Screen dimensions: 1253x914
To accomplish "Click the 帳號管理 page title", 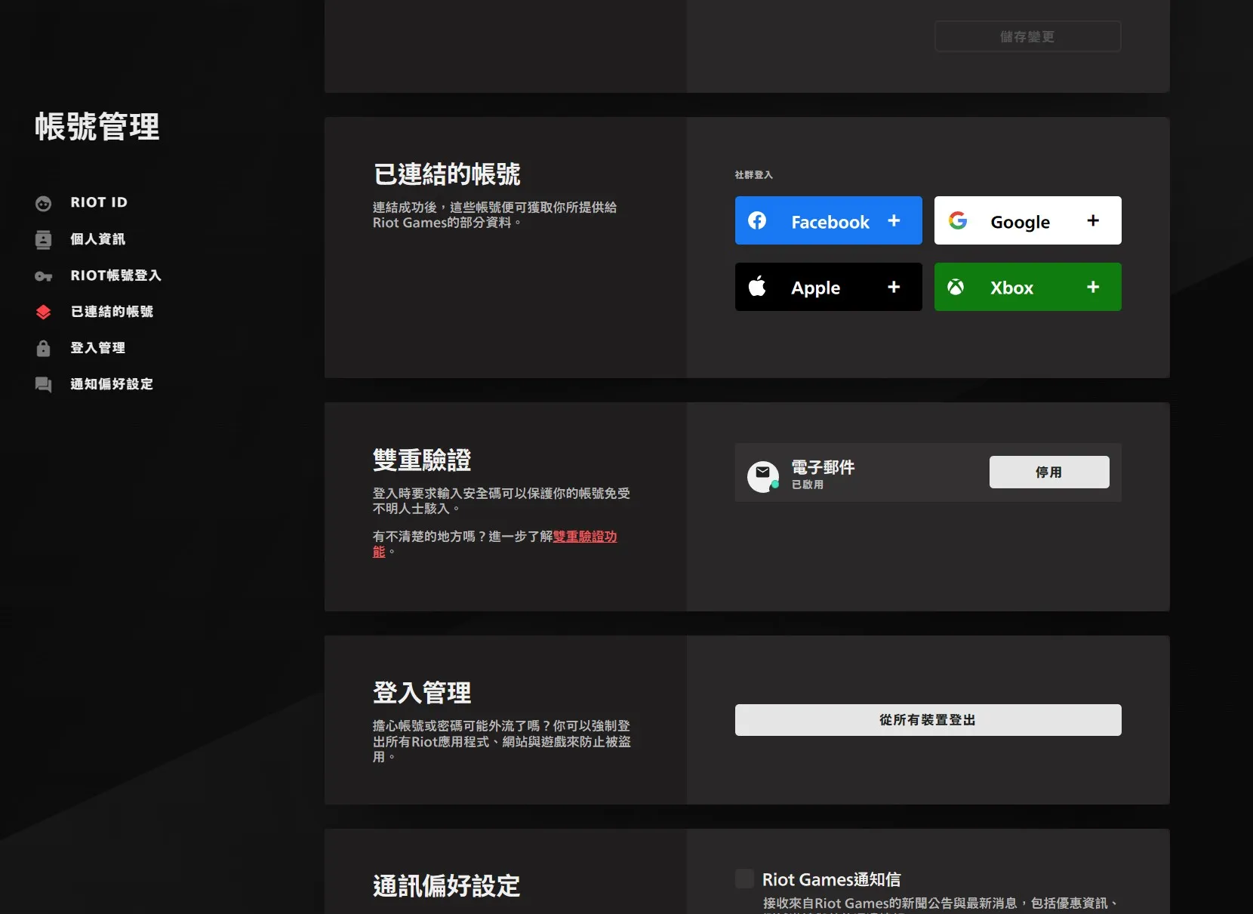I will click(97, 126).
